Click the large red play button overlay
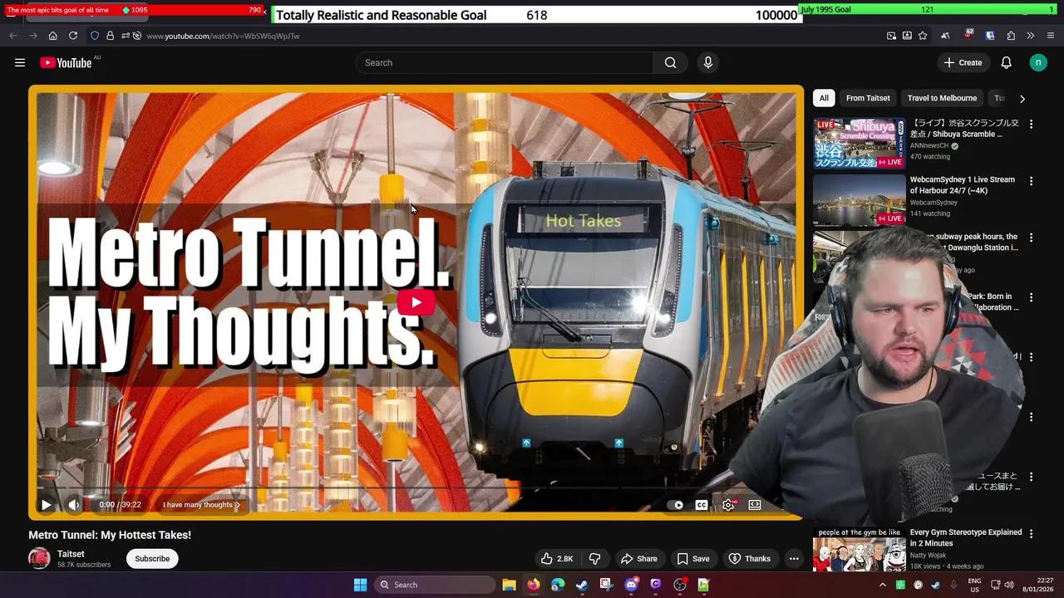The height and width of the screenshot is (598, 1064). click(416, 302)
